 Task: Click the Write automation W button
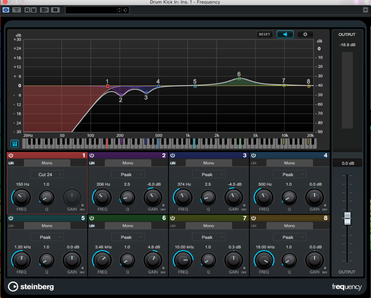coord(33,10)
